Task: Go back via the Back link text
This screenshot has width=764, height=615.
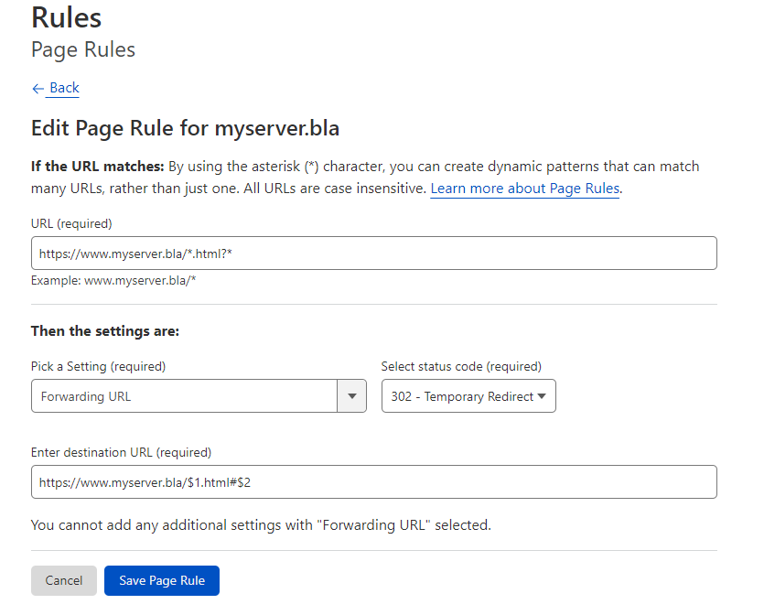Action: [64, 88]
